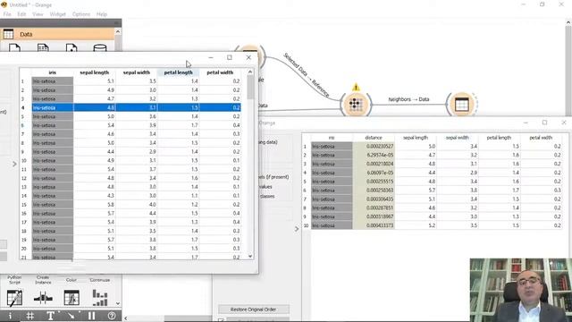Click neighbors row 6 sepal length 5.7
The width and height of the screenshot is (572, 322).
[416, 191]
